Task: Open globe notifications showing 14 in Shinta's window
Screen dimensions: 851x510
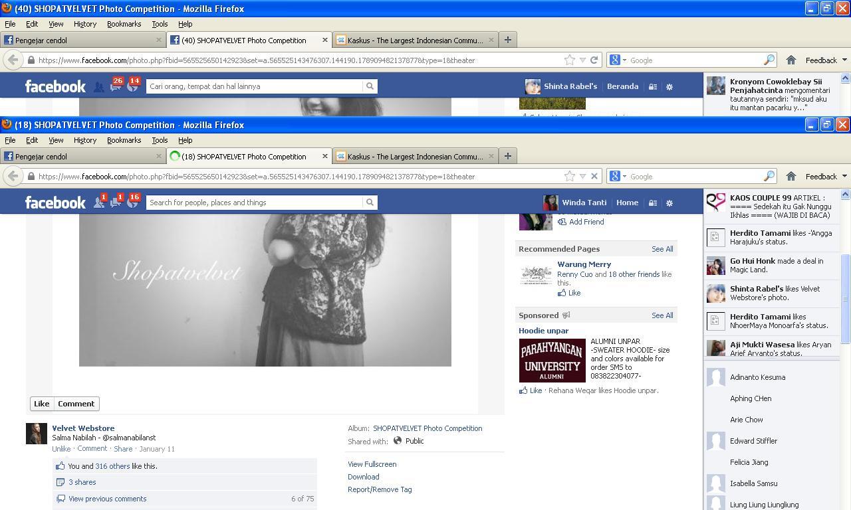Action: 132,86
